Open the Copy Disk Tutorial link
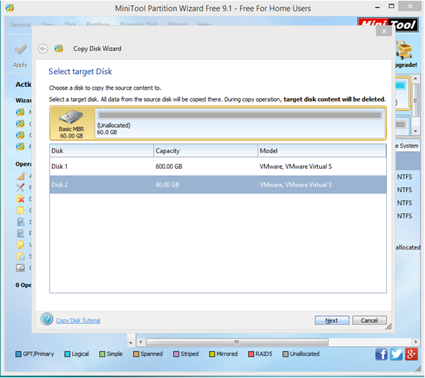Viewport: 425px width, 378px height. click(x=78, y=321)
